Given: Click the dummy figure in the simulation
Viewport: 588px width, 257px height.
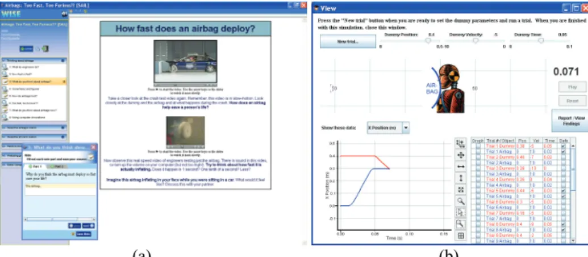Looking at the screenshot, I should tap(451, 88).
